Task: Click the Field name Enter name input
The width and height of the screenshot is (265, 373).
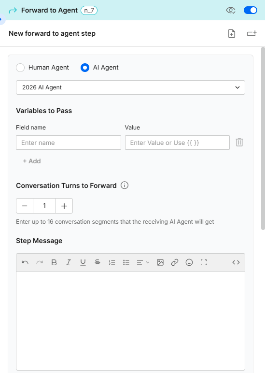Action: 69,143
